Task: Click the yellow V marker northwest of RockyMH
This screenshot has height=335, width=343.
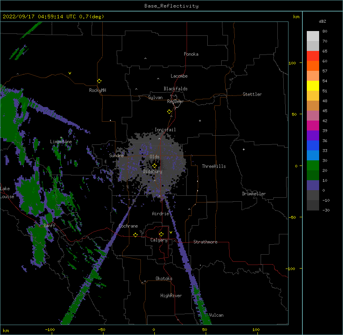Action: click(70, 73)
